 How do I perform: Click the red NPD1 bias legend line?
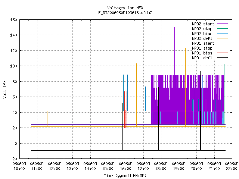point(223,53)
